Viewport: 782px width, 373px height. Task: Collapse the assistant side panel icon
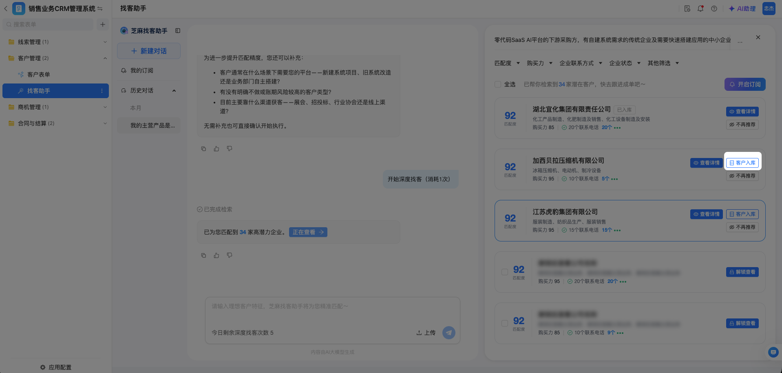tap(178, 31)
